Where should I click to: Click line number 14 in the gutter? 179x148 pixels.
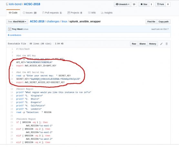(x=12, y=92)
